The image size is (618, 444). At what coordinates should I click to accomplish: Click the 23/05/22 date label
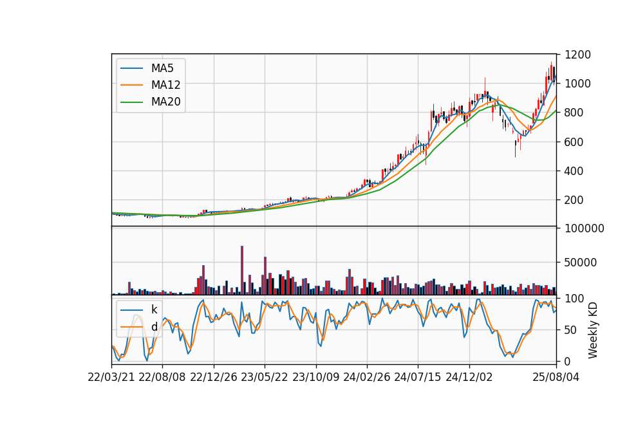[x=265, y=377]
